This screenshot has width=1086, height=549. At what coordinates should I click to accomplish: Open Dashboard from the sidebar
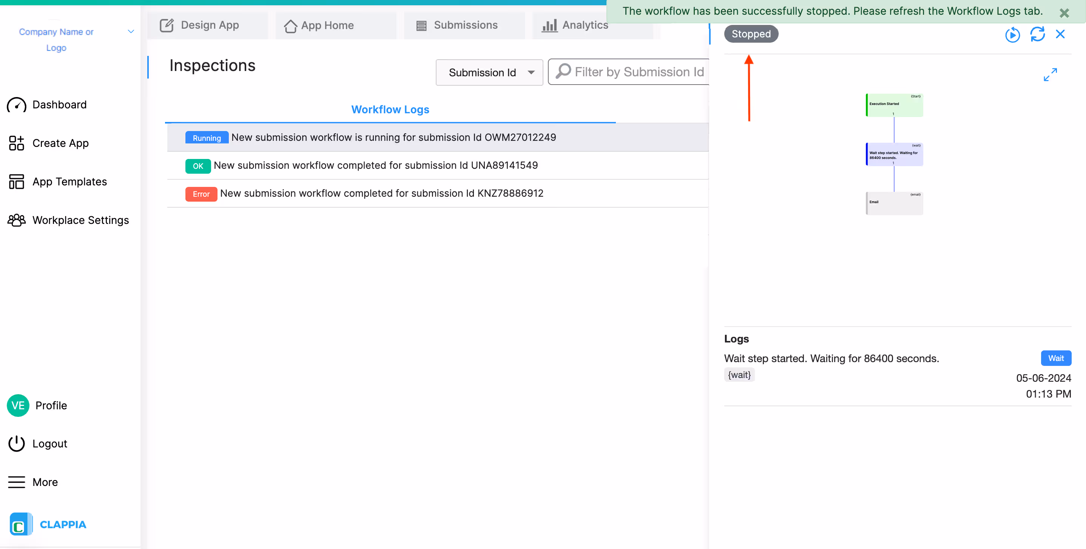[x=59, y=104]
